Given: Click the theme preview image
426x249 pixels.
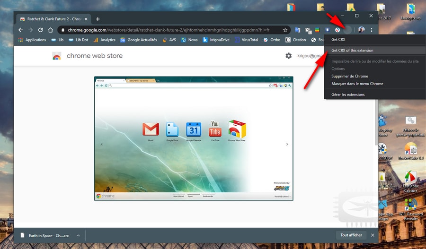Looking at the screenshot, I should click(x=194, y=138).
